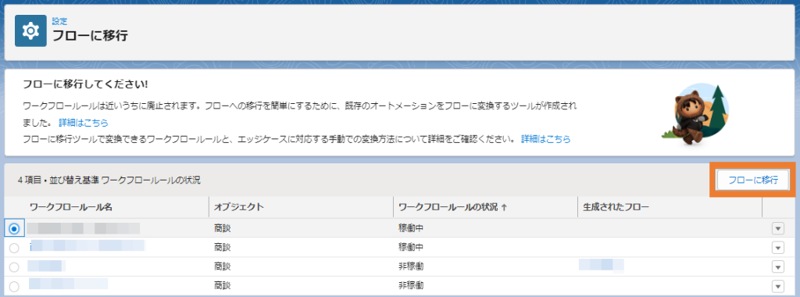The height and width of the screenshot is (297, 800).
Task: Open action dropdown of 非稼働 row without generated flow
Action: coord(777,286)
